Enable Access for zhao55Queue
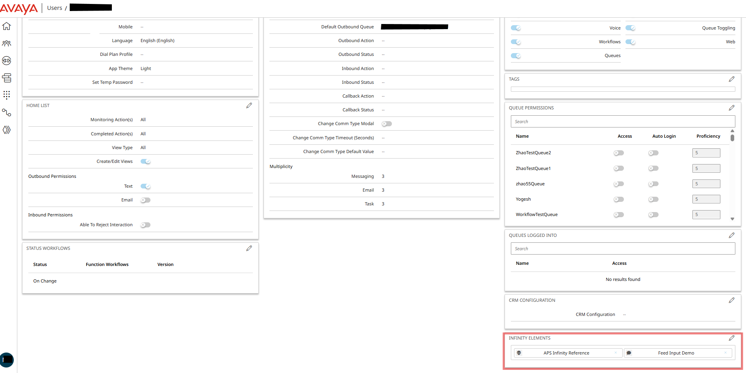This screenshot has height=373, width=746. coord(618,184)
